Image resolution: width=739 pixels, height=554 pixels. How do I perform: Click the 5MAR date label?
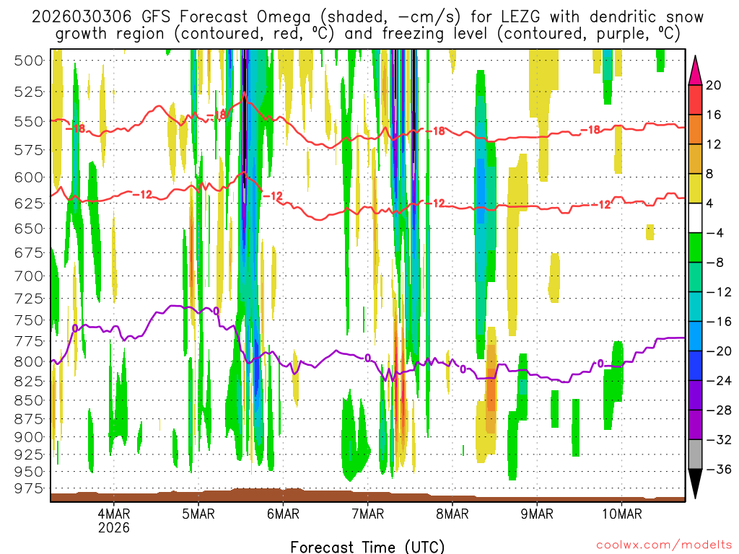pos(198,513)
